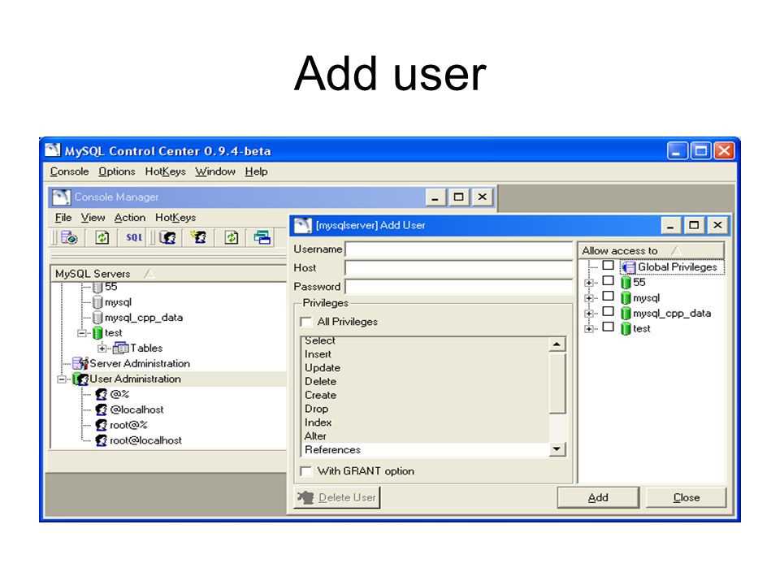Check the test database access checkbox
The height and width of the screenshot is (585, 780).
point(608,327)
